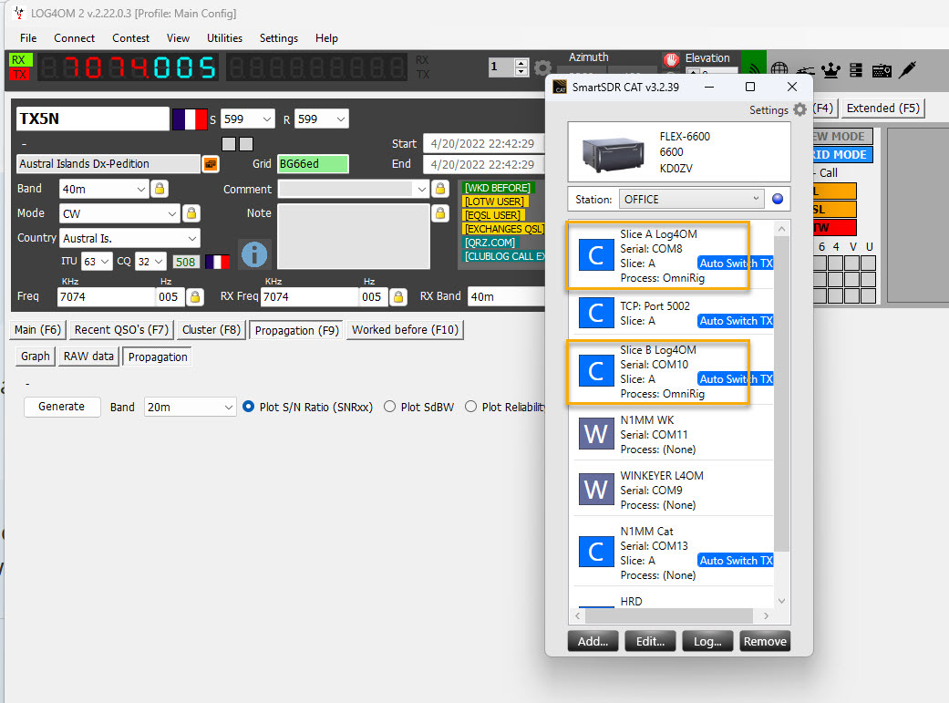
Task: Click the red stop hand icon near Elevation
Action: pyautogui.click(x=671, y=59)
